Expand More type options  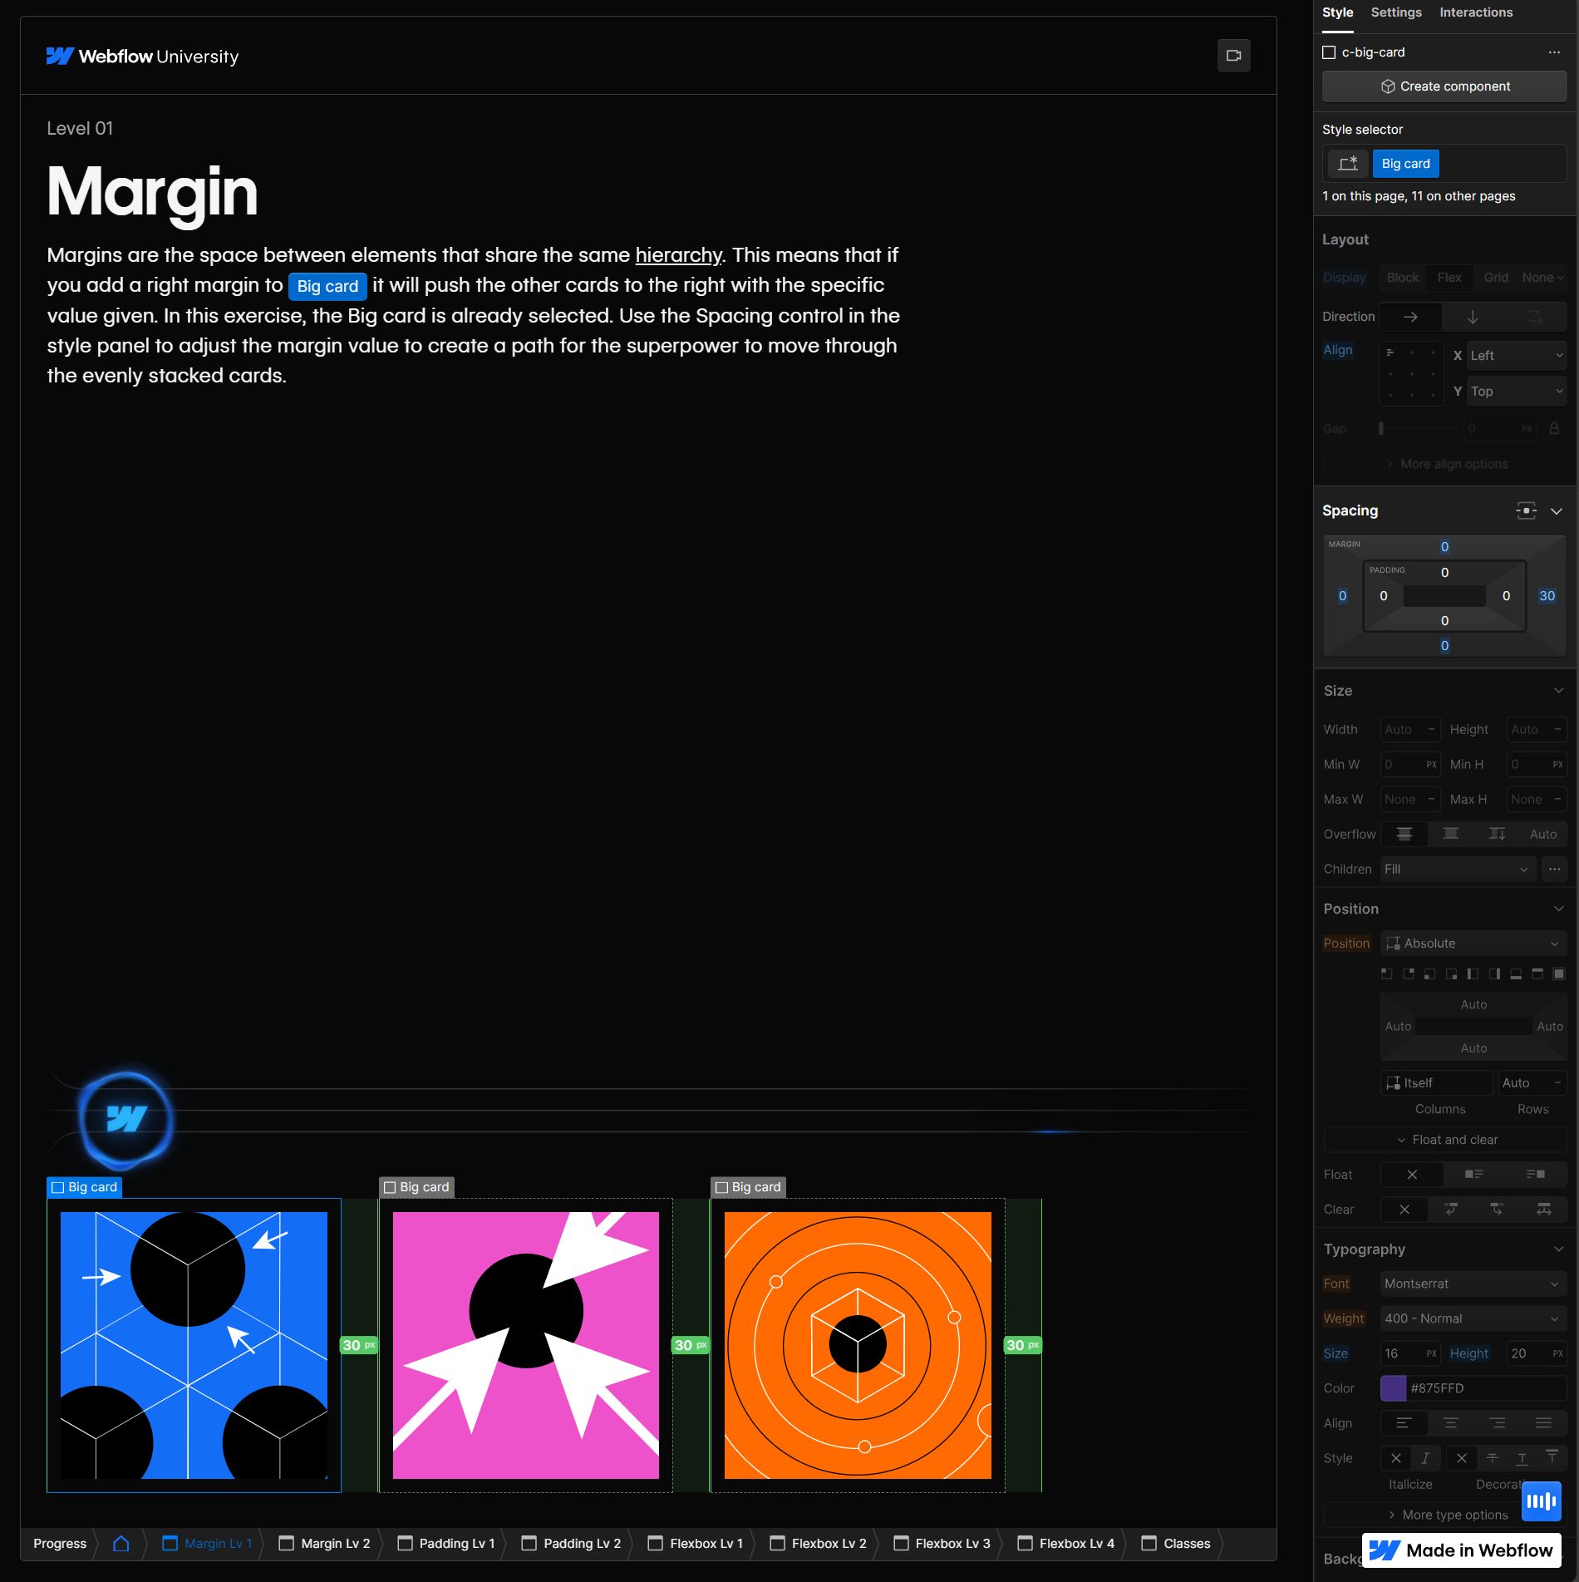pyautogui.click(x=1445, y=1515)
